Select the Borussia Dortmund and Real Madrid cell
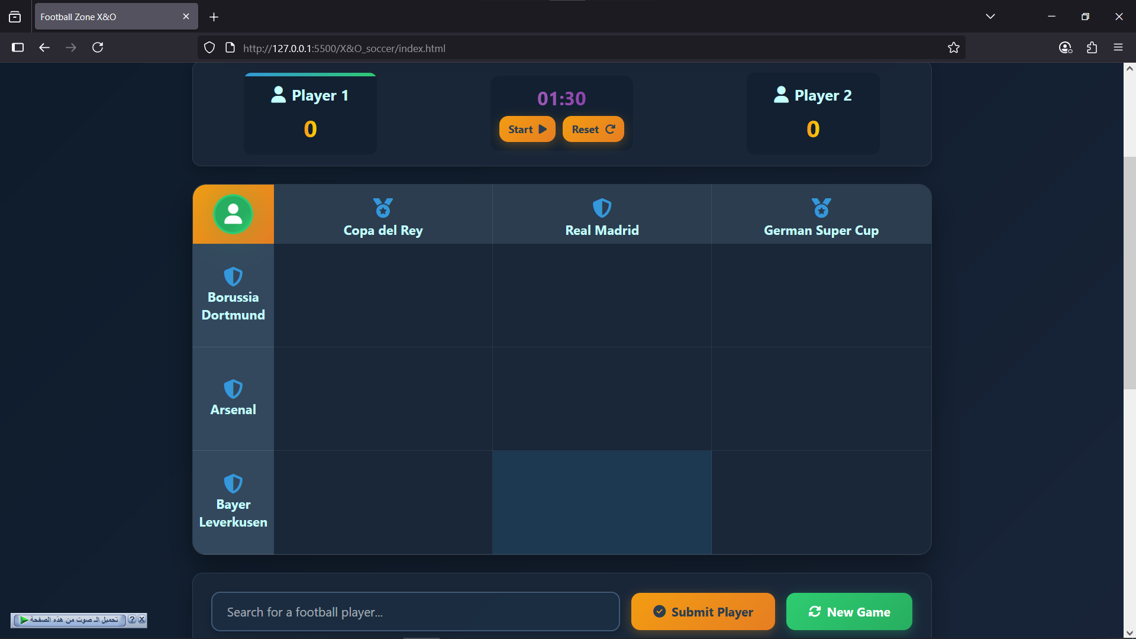1136x639 pixels. [x=602, y=295]
